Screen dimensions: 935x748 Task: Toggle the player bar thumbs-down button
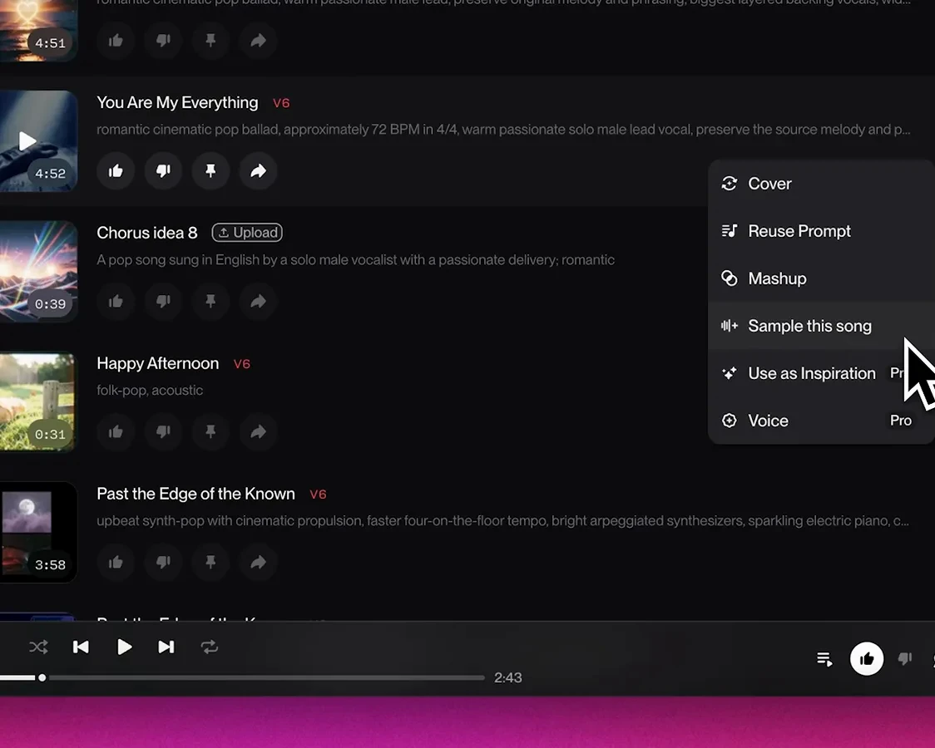coord(905,659)
